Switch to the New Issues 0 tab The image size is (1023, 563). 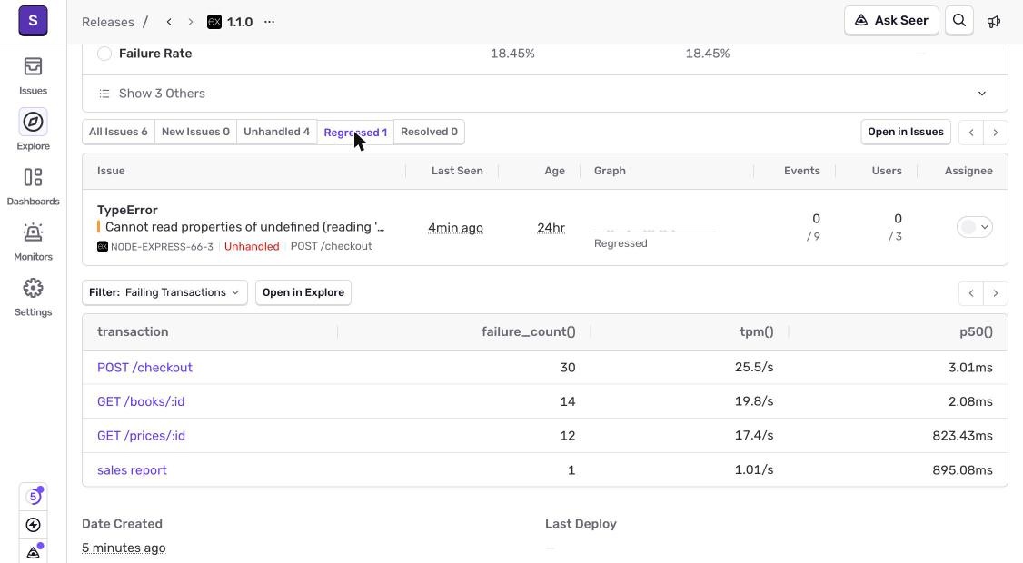tap(195, 132)
